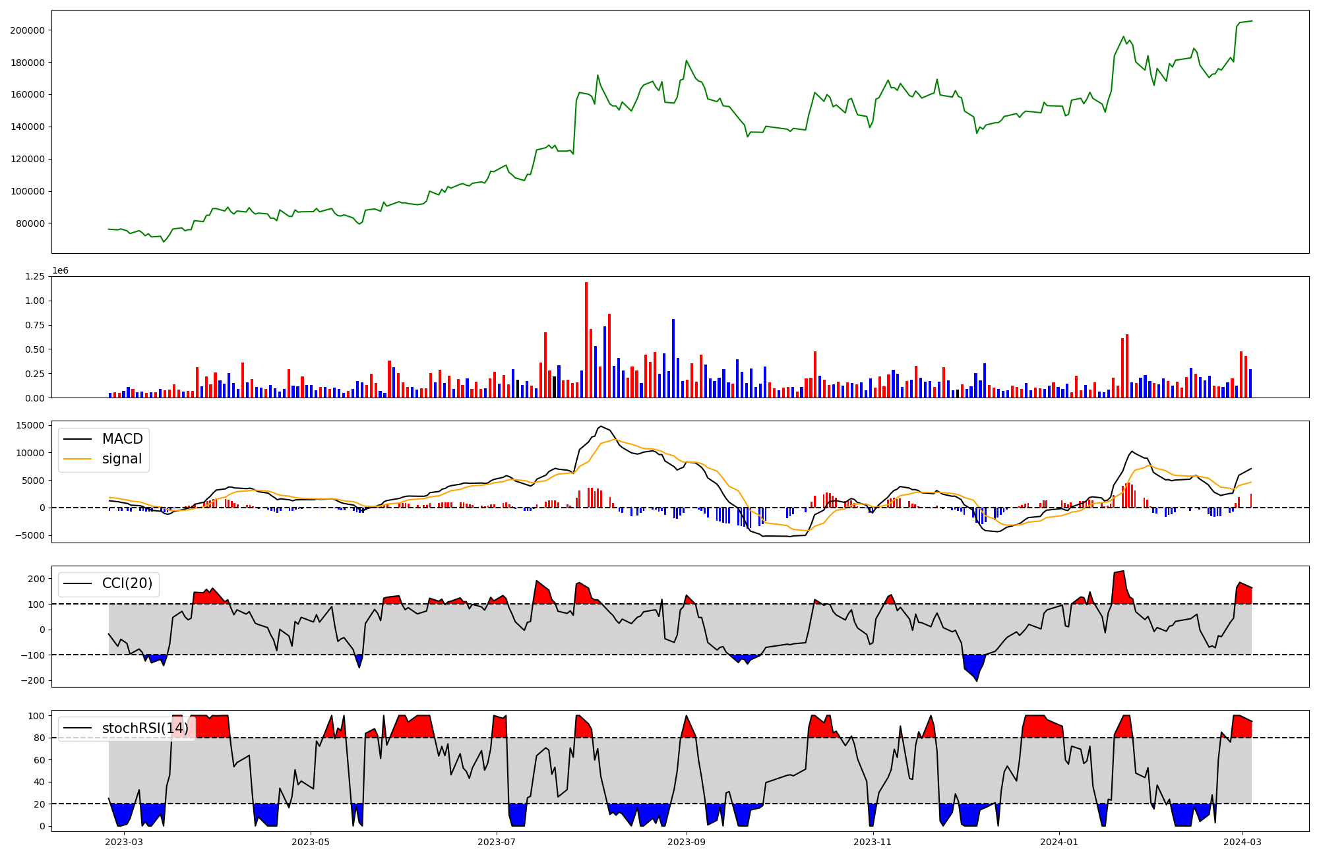Click the signal legend label
The height and width of the screenshot is (857, 1319).
click(121, 459)
